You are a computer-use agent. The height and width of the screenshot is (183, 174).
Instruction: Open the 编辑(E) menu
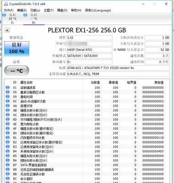pos(22,11)
